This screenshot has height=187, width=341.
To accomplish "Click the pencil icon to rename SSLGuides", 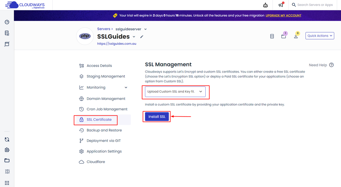I will point(142,37).
